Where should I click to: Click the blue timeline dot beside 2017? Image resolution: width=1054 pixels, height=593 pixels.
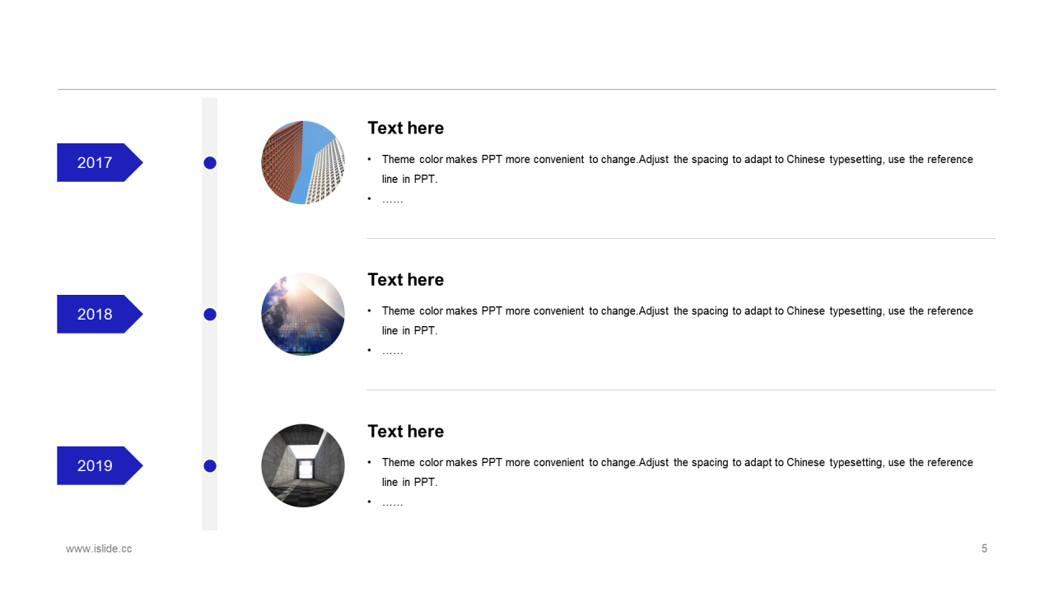click(210, 163)
